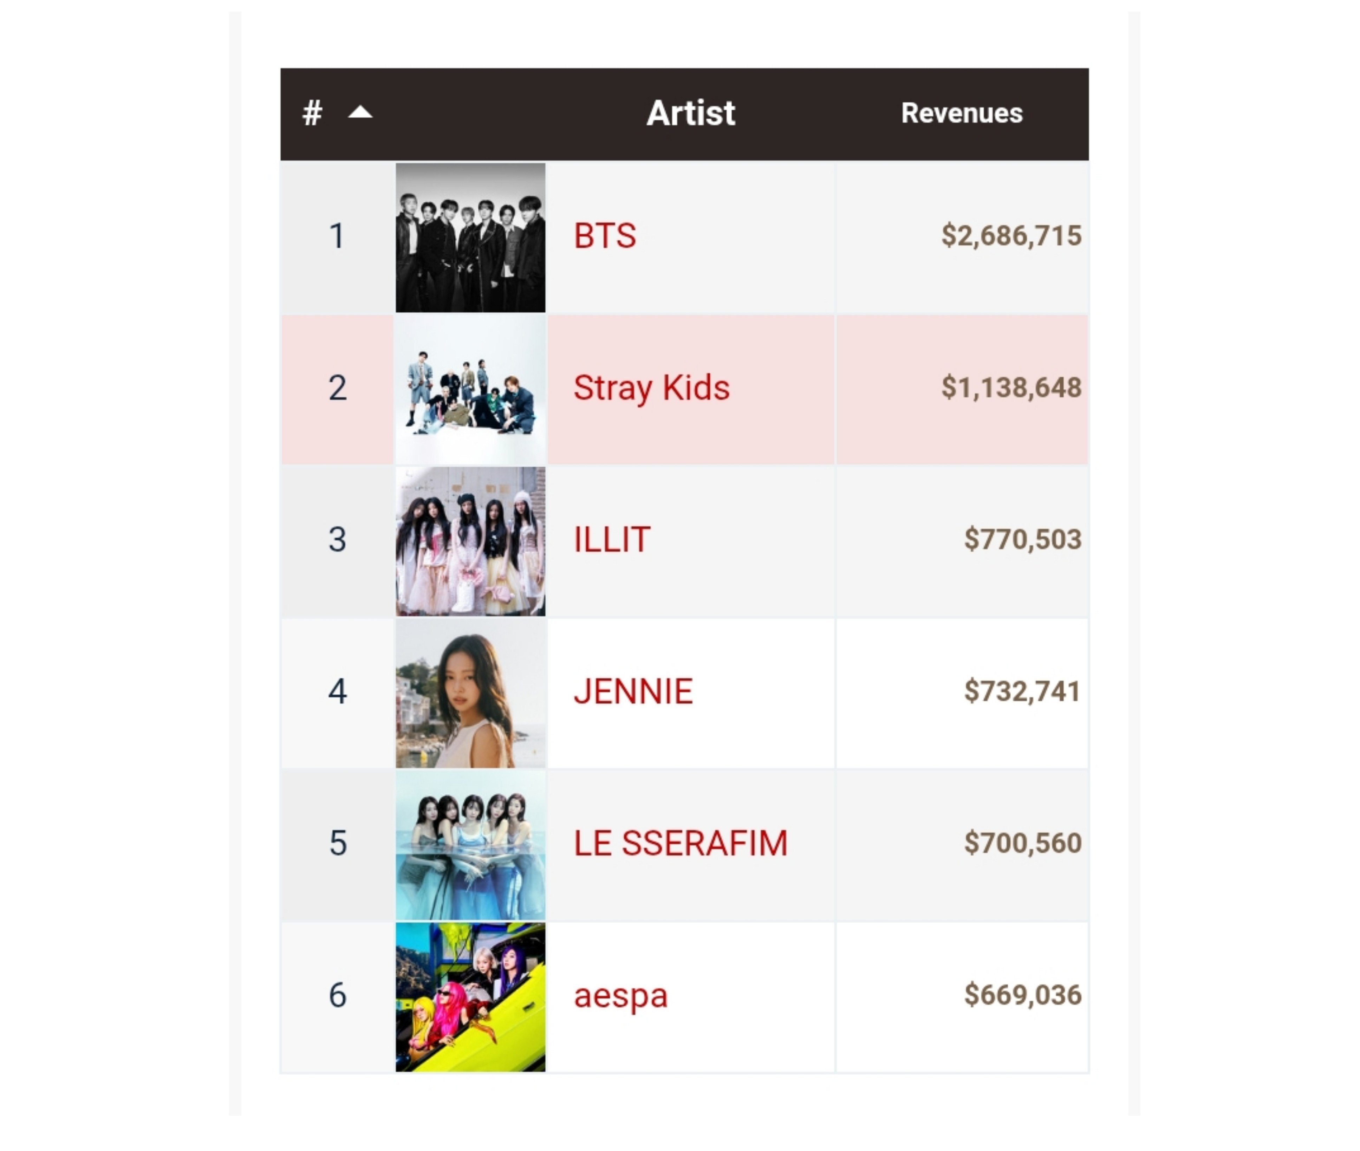Select the $669,036 revenue cell

[962, 997]
